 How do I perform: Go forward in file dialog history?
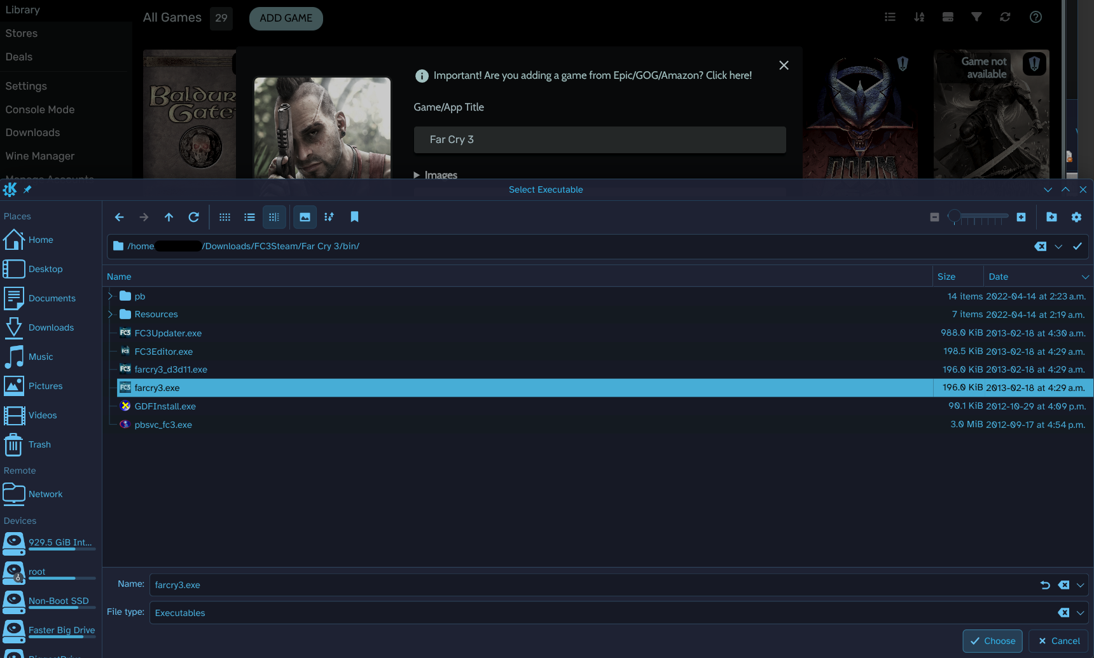[x=144, y=217]
